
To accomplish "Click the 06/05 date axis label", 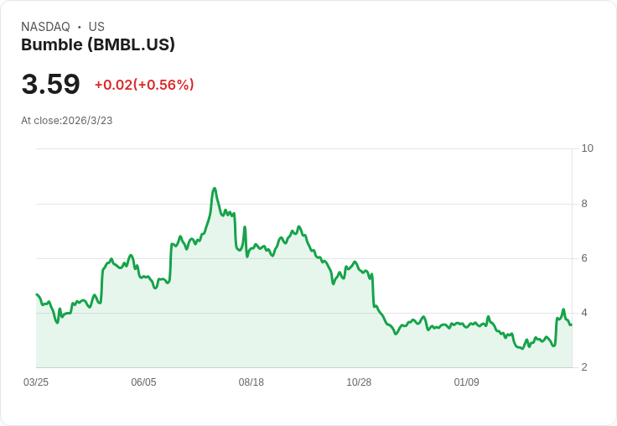I will pos(143,382).
